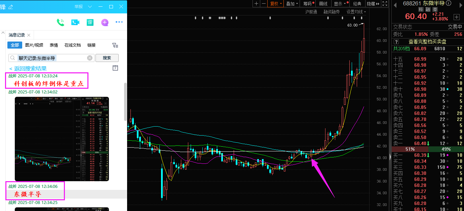464x211 pixels.
Task: Add stock to watchlist with plus box
Action: click(456, 17)
